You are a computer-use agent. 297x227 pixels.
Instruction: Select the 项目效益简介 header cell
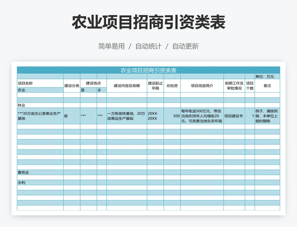(202, 86)
